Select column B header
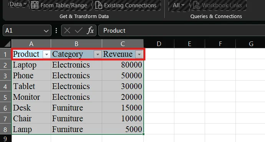 click(x=76, y=44)
